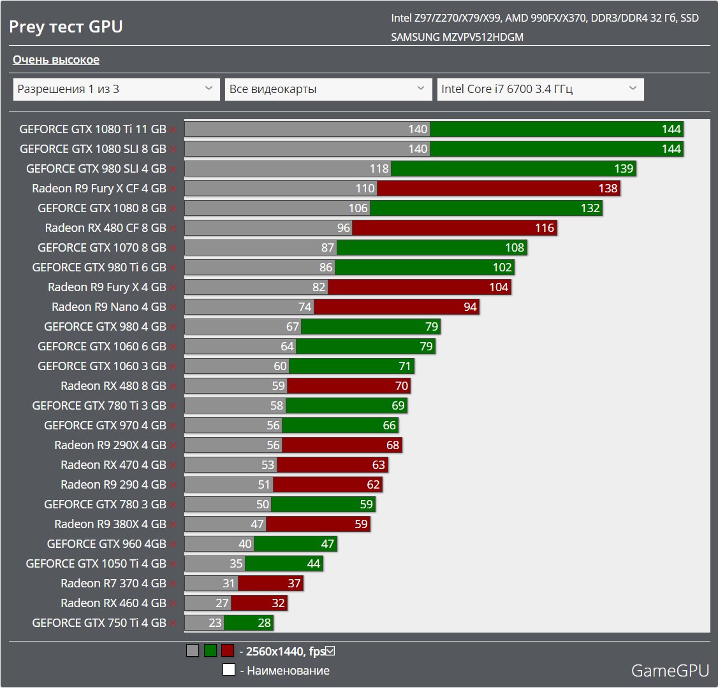This screenshot has height=688, width=718.
Task: Click the 2560x1440, fps legend label
Action: [286, 651]
